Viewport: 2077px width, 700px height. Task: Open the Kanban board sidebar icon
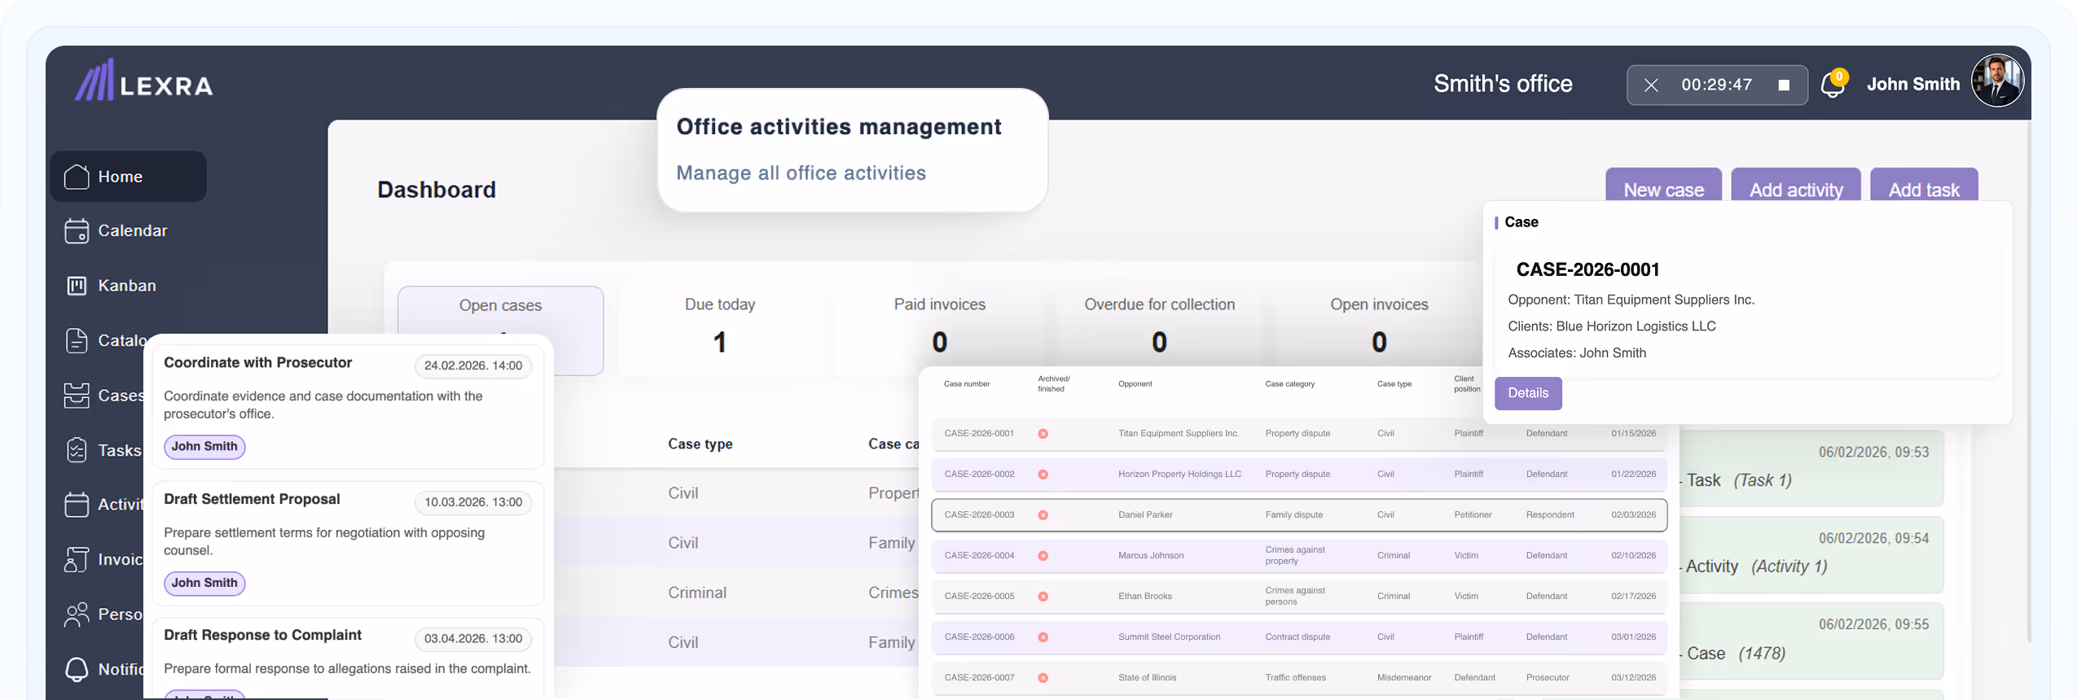(x=77, y=286)
